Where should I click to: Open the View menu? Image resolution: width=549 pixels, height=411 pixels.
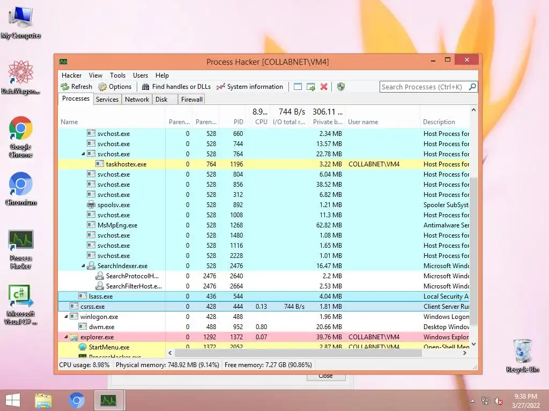(x=95, y=75)
